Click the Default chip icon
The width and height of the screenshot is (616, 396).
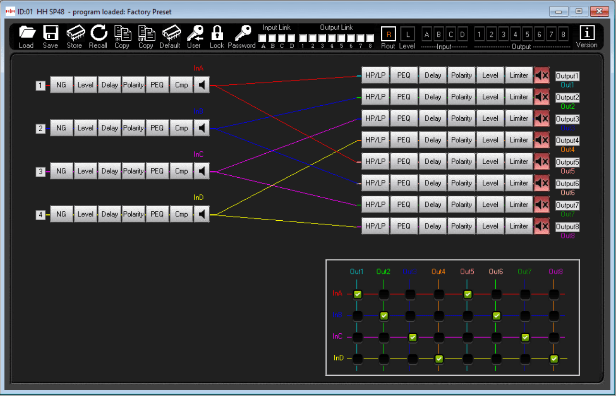pos(171,33)
